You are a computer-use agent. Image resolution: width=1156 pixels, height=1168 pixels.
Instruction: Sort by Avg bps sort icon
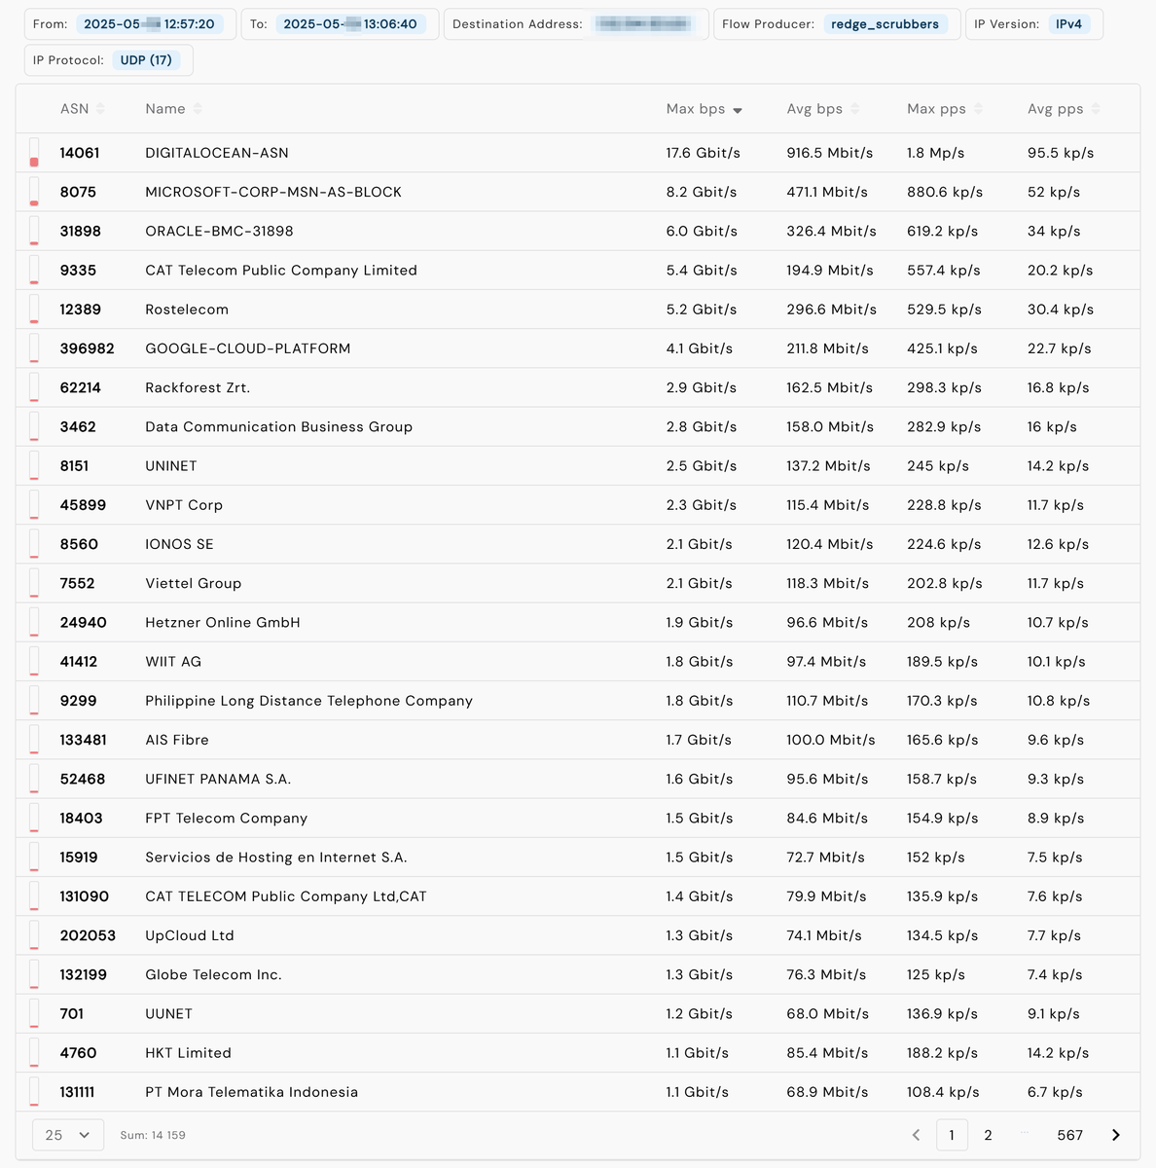click(854, 109)
